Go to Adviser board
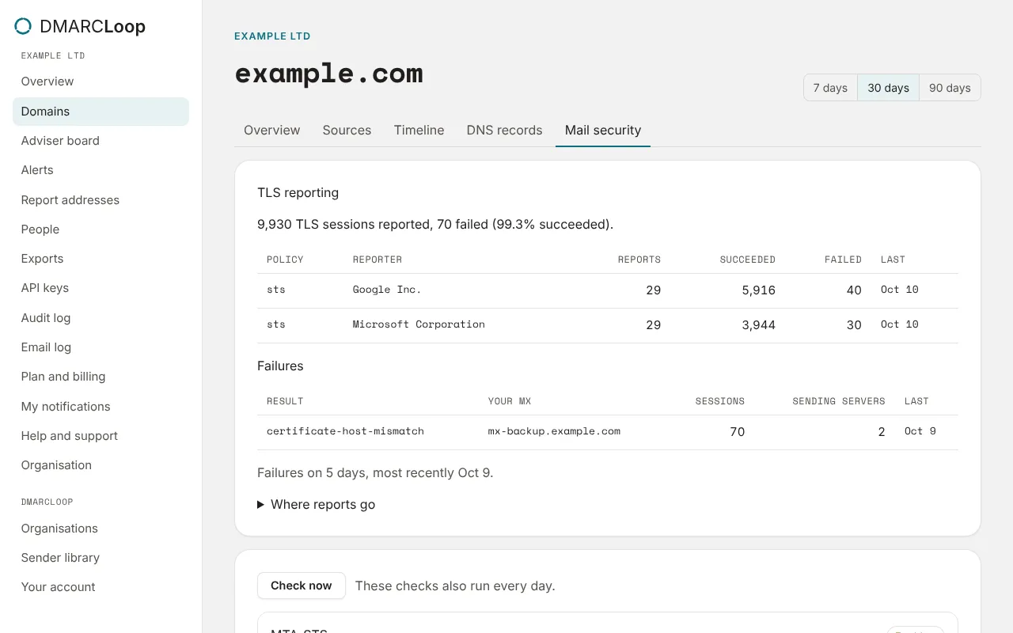Viewport: 1013px width, 633px height. [x=101, y=141]
